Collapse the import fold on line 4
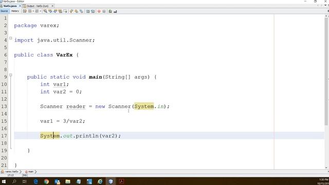 coord(10,38)
